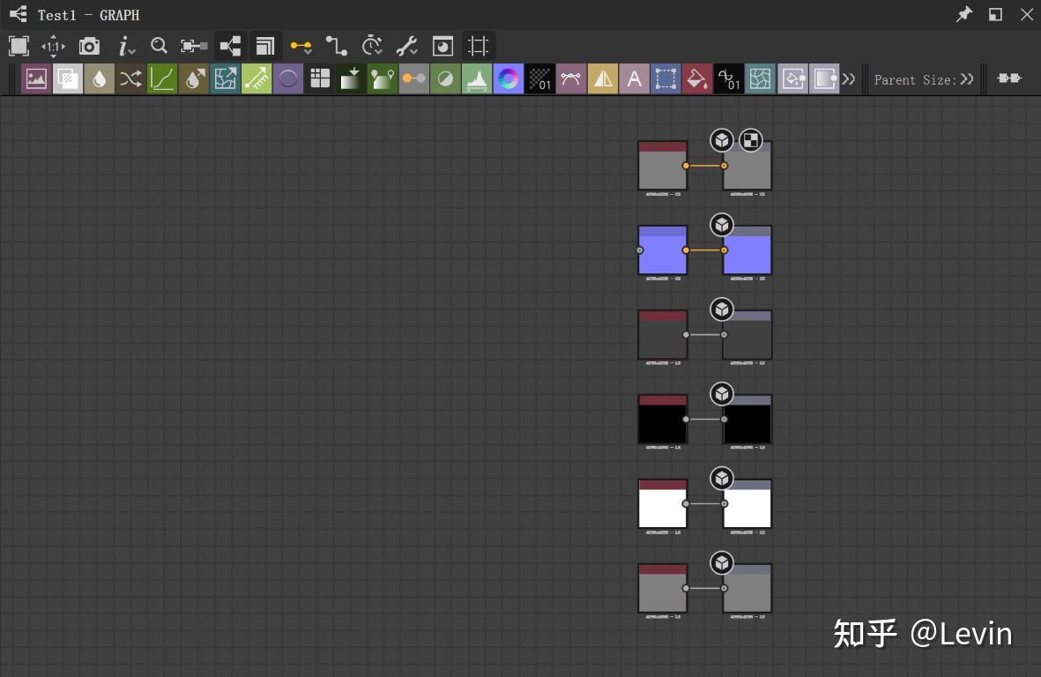Add a Uniform Color node
Viewport: 1041px width, 677px height.
(288, 78)
